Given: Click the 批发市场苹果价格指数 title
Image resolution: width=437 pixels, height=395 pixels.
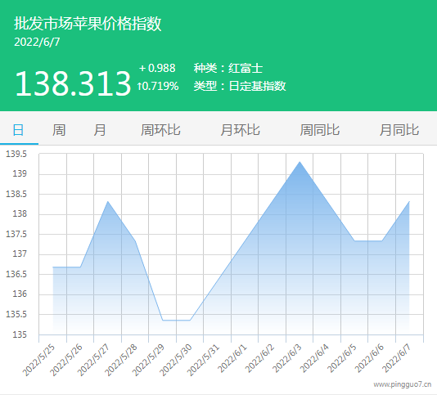Looking at the screenshot, I should pyautogui.click(x=88, y=23).
